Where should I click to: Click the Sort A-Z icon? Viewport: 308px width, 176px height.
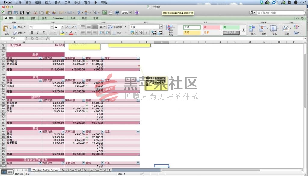coord(87,13)
